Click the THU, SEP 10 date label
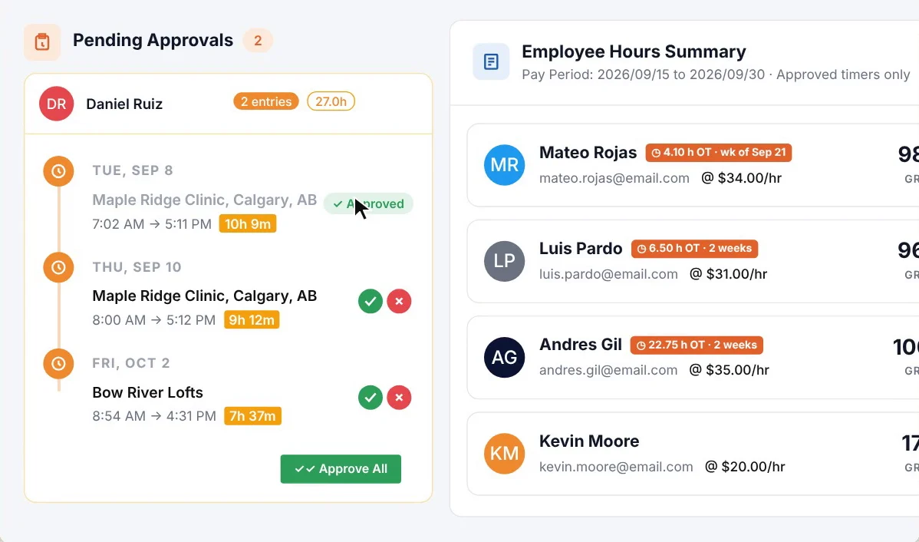The height and width of the screenshot is (542, 919). pyautogui.click(x=137, y=267)
